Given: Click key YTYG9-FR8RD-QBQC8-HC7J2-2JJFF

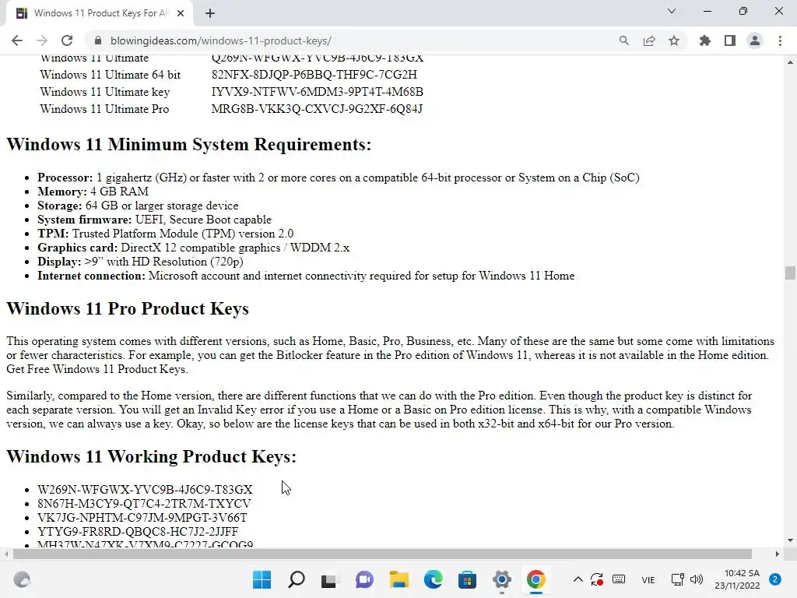Looking at the screenshot, I should 138,531.
